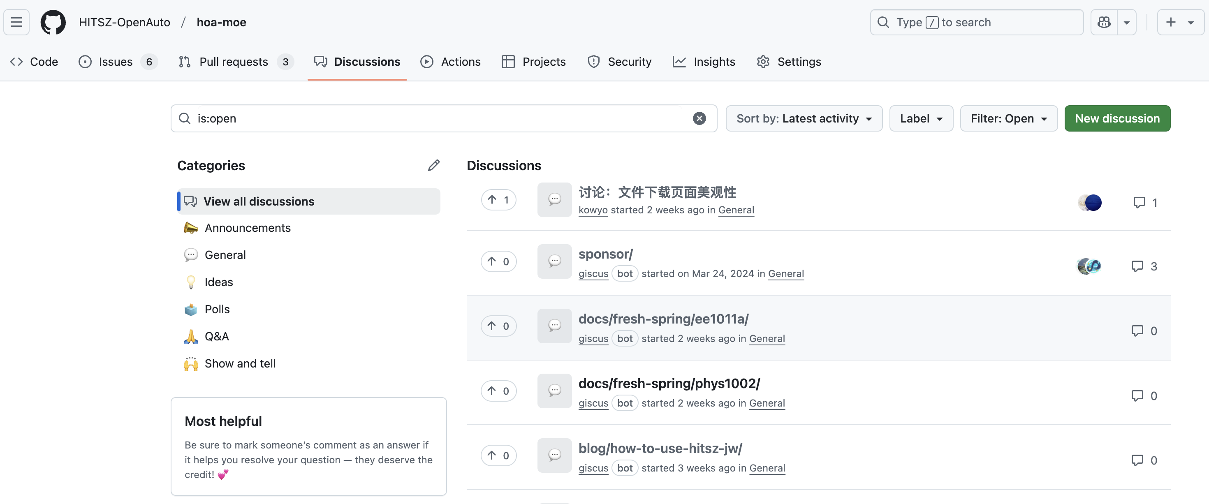Open the Copilot icon in the header
The image size is (1209, 504).
1104,22
